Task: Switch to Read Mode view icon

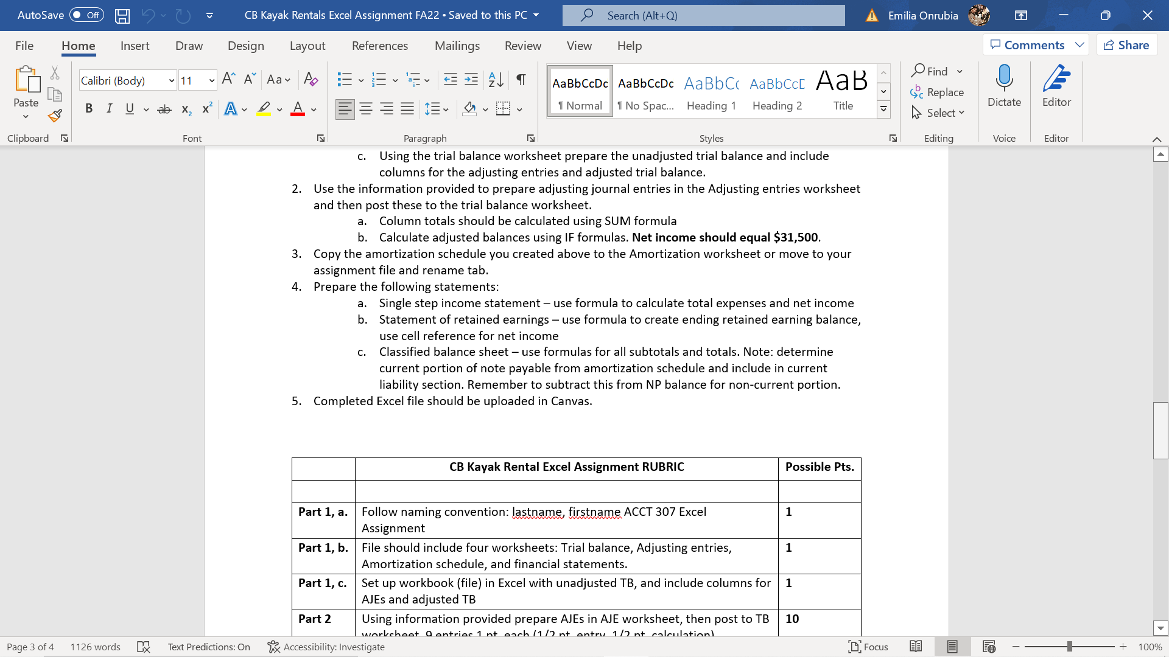Action: [x=916, y=647]
